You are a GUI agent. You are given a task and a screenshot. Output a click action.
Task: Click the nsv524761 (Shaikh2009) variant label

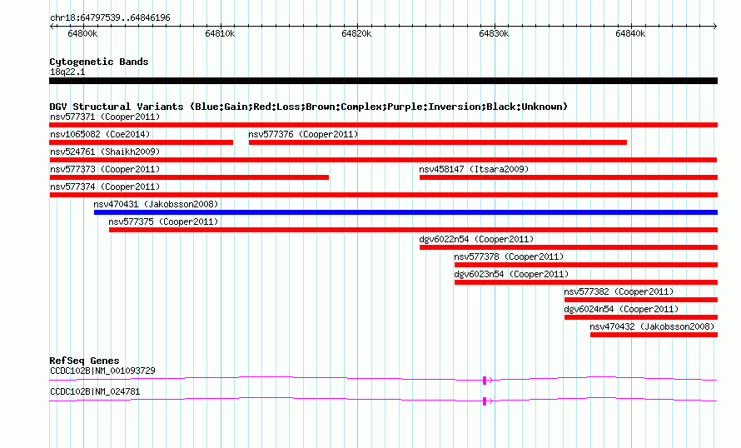[x=105, y=152]
